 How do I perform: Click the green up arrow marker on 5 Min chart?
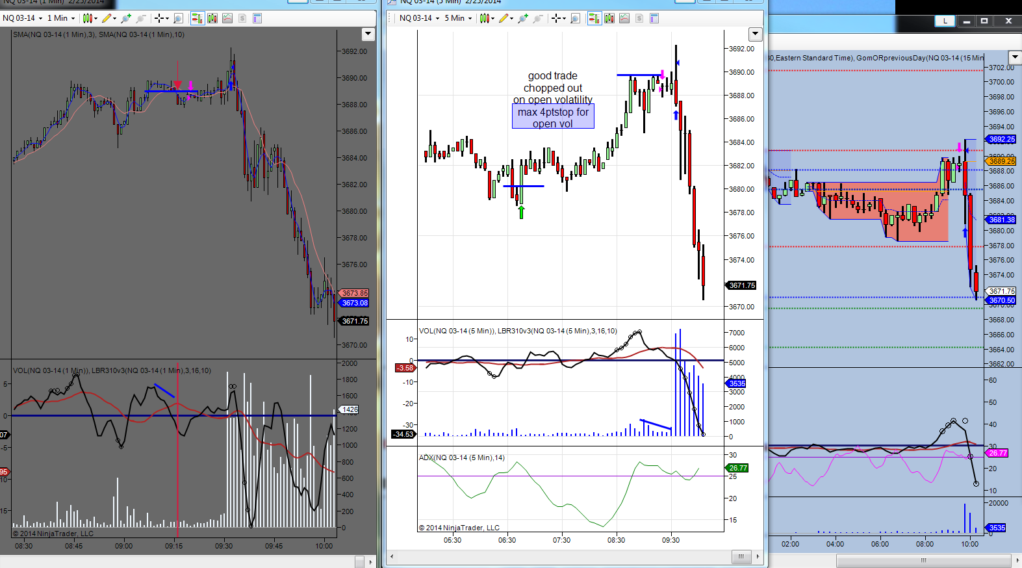[521, 212]
